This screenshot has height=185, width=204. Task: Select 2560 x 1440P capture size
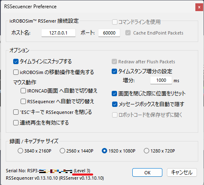point(62,151)
